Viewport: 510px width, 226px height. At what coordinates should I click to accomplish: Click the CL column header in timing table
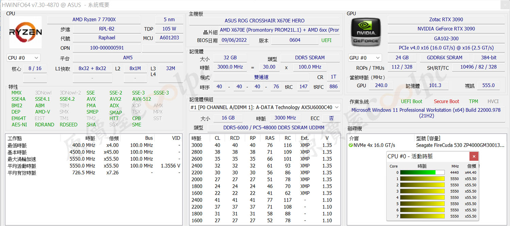[x=217, y=138]
